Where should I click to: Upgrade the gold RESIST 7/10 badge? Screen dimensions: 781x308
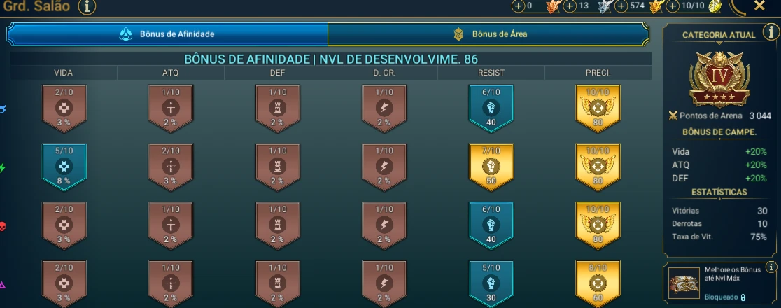tap(491, 167)
